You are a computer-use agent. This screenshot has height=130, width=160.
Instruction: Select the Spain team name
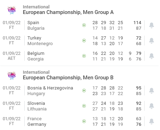coord(33,23)
